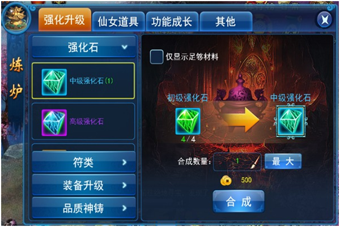
Task: Expand the 品质神铸 category
Action: click(x=84, y=208)
